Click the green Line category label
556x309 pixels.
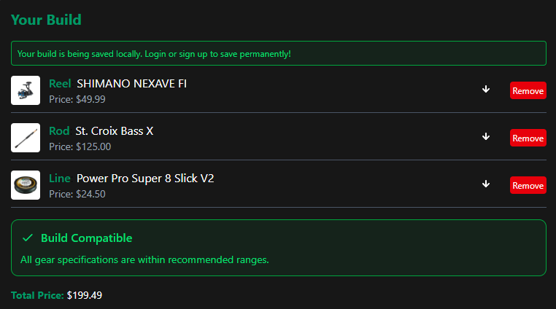click(x=60, y=179)
